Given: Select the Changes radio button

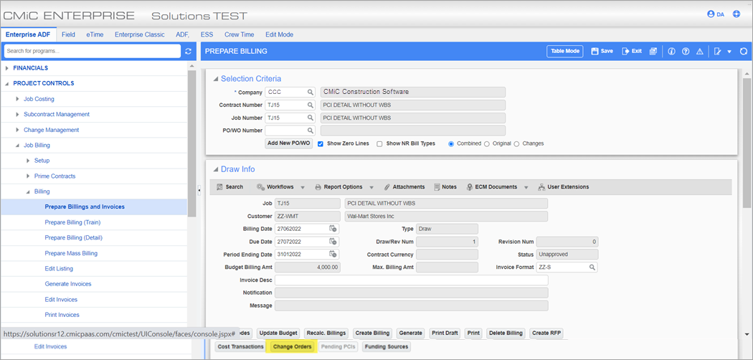Looking at the screenshot, I should tap(517, 143).
